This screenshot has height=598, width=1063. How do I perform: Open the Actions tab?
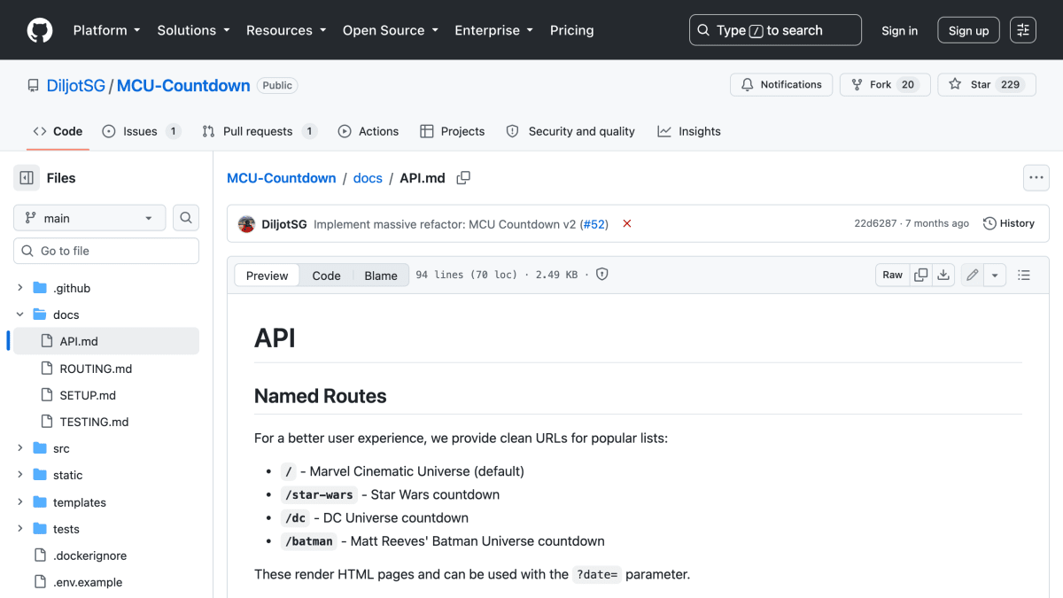tap(369, 131)
